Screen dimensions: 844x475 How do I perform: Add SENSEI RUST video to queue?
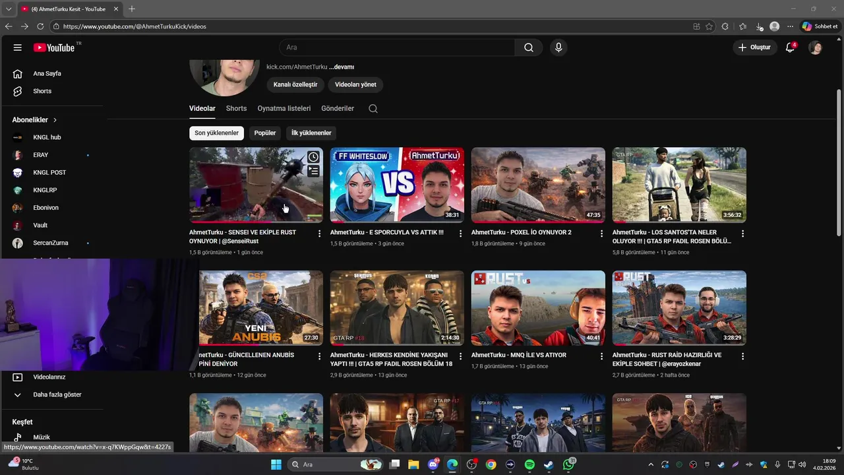[x=313, y=172]
